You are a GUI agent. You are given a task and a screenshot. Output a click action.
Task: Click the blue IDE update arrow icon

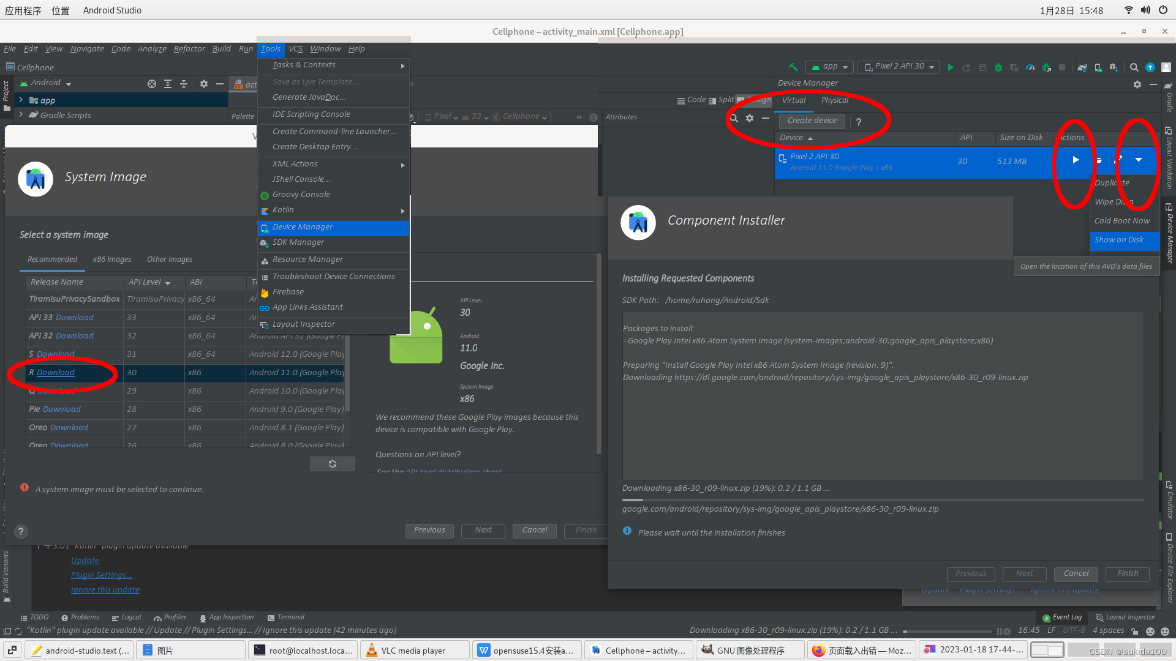pyautogui.click(x=1150, y=67)
